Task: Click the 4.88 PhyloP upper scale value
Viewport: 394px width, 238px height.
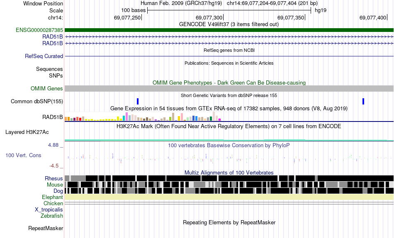Action: (x=53, y=145)
